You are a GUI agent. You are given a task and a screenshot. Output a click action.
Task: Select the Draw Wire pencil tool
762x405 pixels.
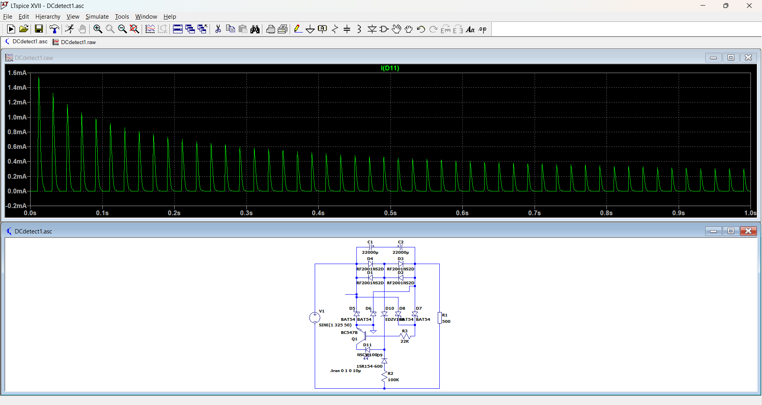click(298, 29)
